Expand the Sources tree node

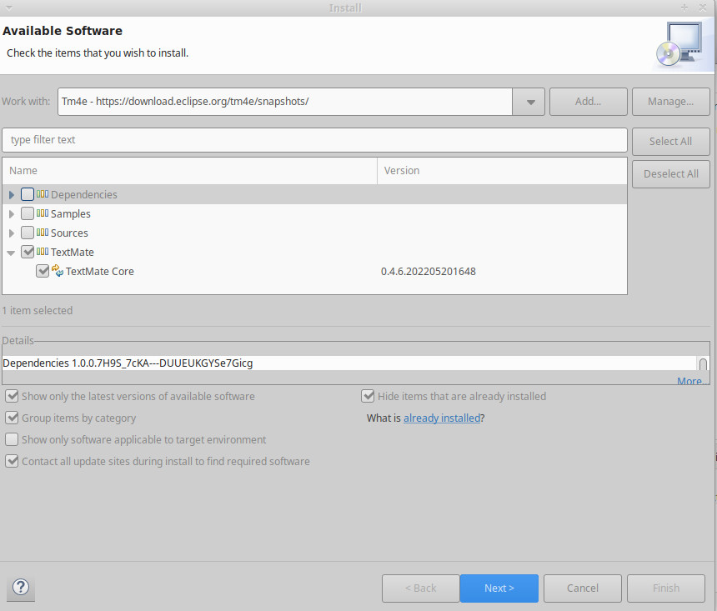12,233
